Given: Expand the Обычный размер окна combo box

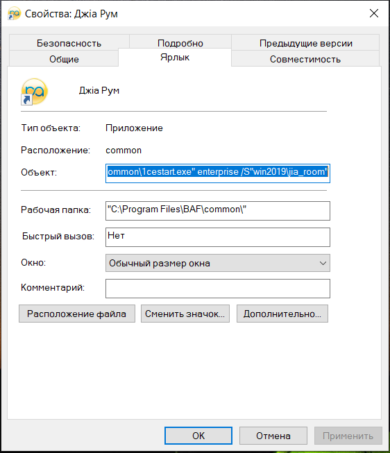Looking at the screenshot, I should tap(218, 263).
